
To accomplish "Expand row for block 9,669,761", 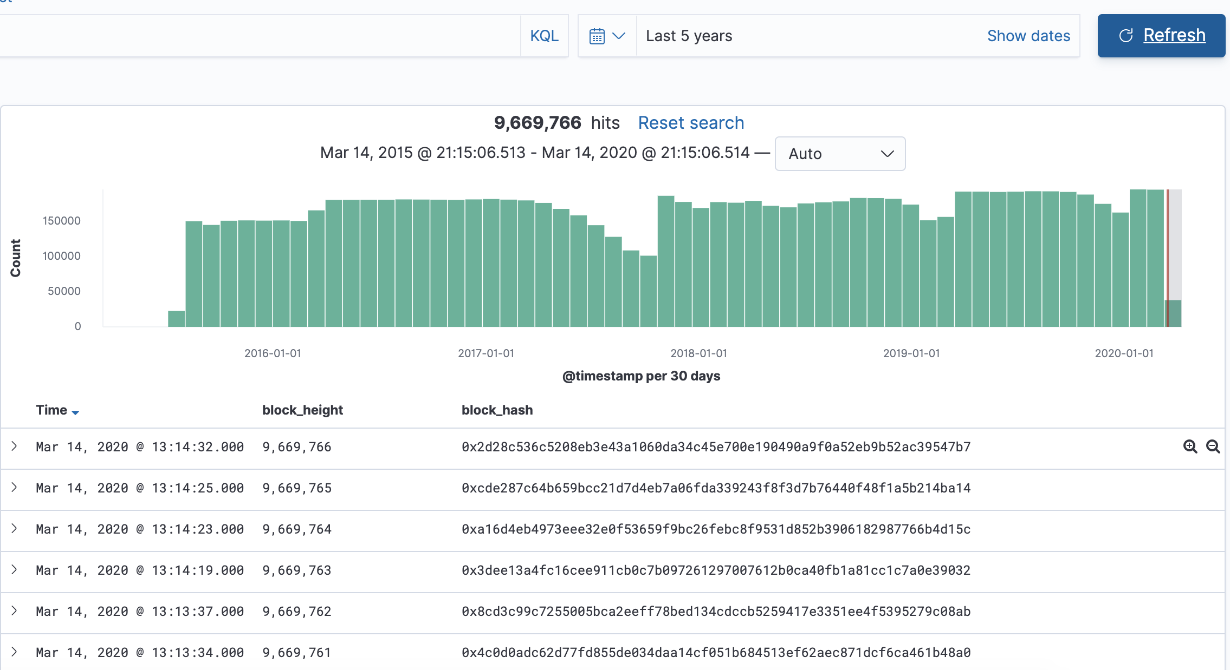I will (15, 652).
